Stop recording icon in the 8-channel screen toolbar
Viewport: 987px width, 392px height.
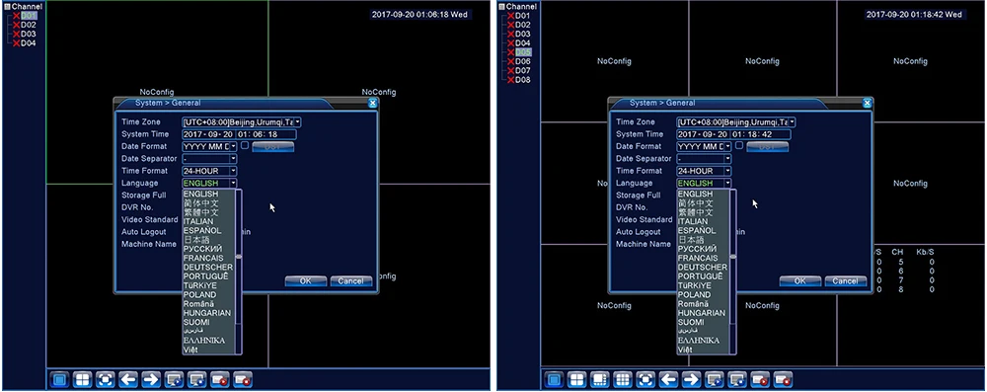783,379
